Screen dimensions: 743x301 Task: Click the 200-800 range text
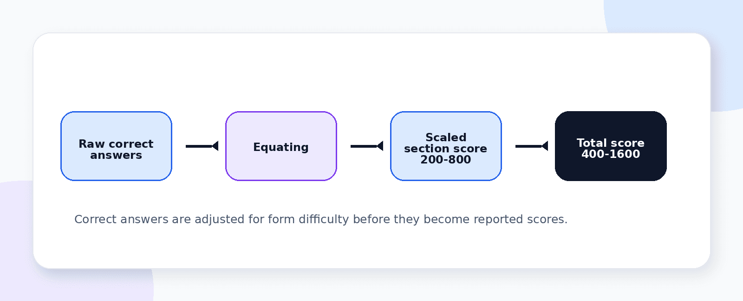tap(446, 160)
